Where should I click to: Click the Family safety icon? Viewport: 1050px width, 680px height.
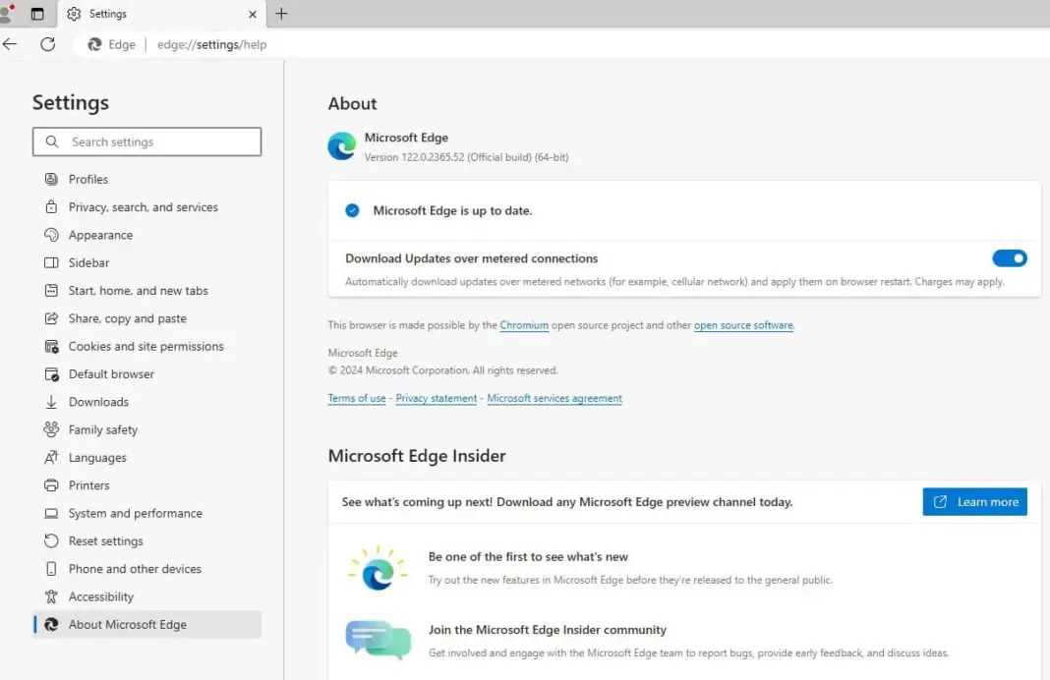pyautogui.click(x=51, y=429)
